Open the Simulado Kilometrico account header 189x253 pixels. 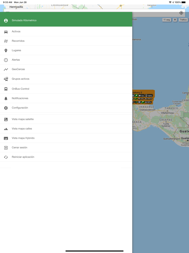(x=66, y=19)
